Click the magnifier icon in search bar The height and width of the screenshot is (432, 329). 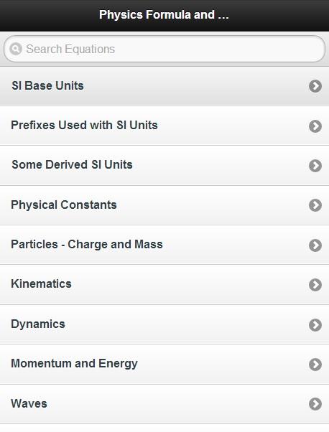tap(16, 49)
